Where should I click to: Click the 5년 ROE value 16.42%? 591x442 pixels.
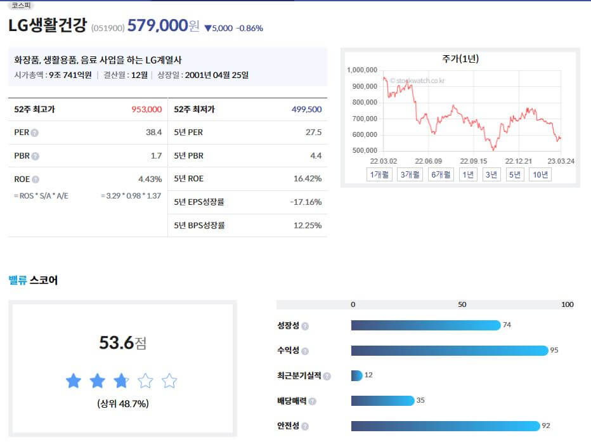(x=308, y=179)
